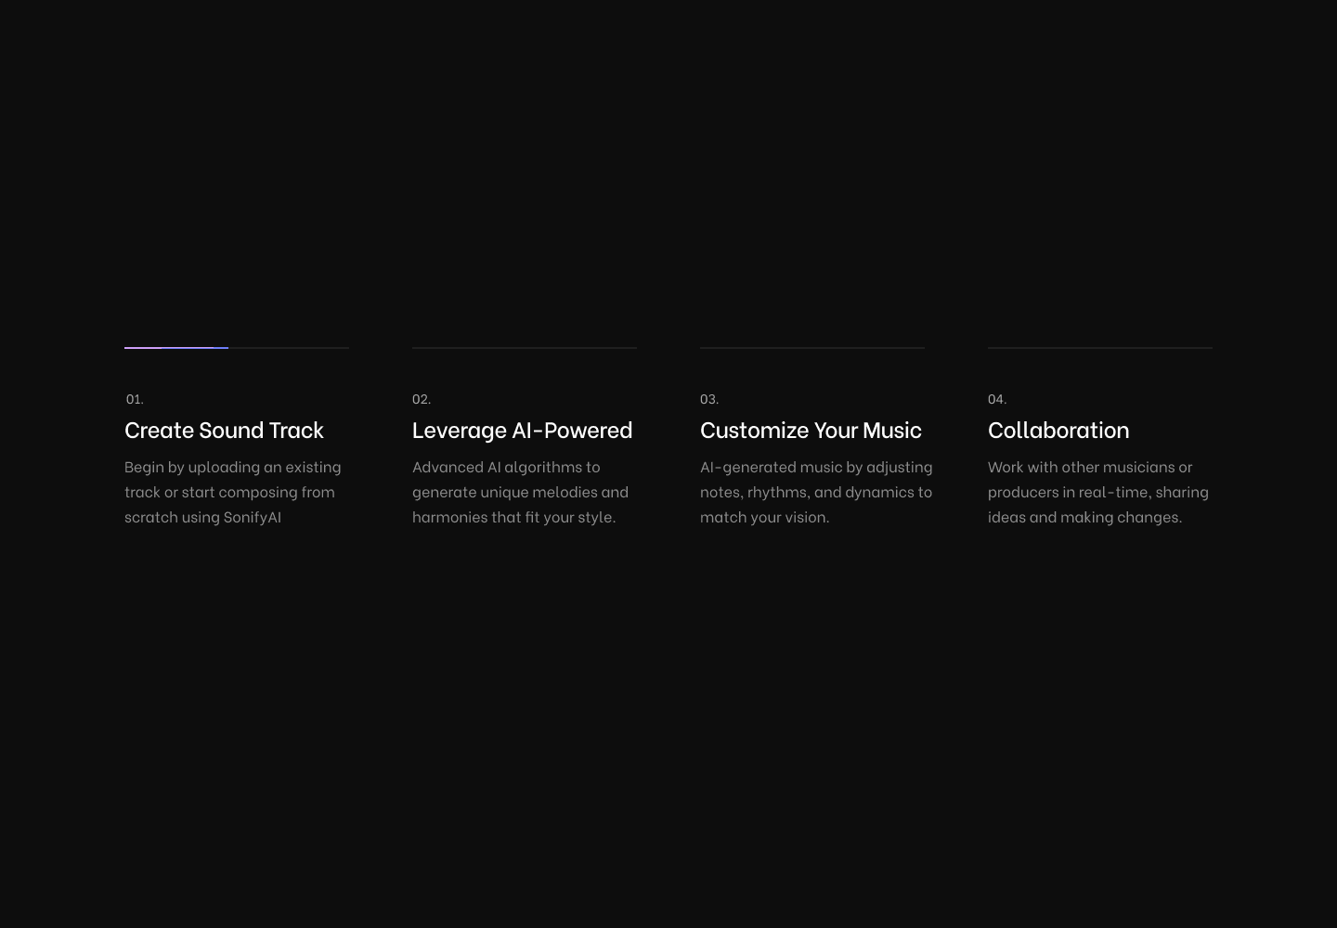Click step number 02. label
The image size is (1337, 928).
pos(422,399)
